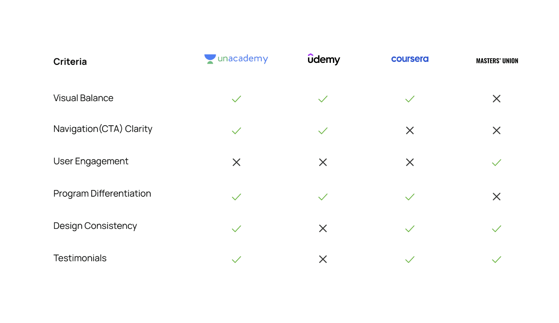Click the Udemy logo

(324, 59)
